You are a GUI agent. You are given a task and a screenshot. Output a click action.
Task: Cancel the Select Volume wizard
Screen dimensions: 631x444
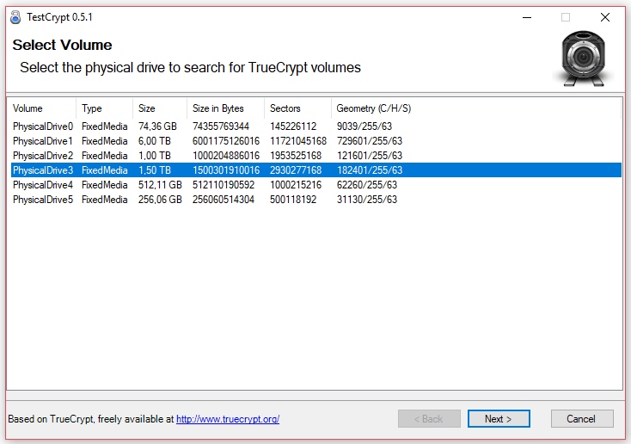point(582,419)
